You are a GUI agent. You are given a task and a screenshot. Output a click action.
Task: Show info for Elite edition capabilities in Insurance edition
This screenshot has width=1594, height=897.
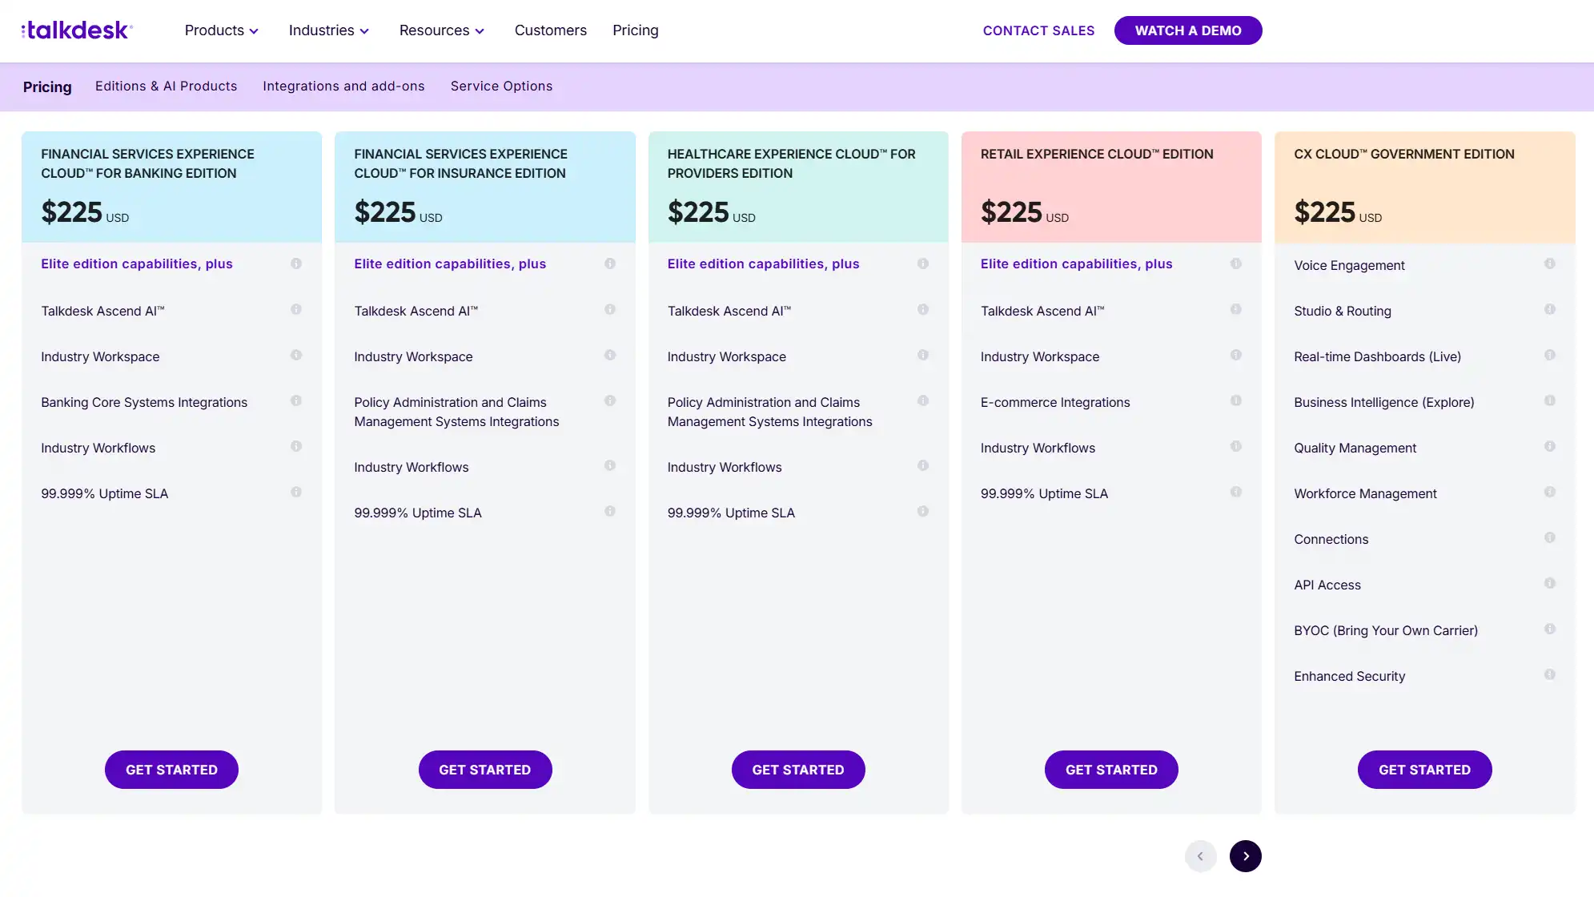[610, 263]
